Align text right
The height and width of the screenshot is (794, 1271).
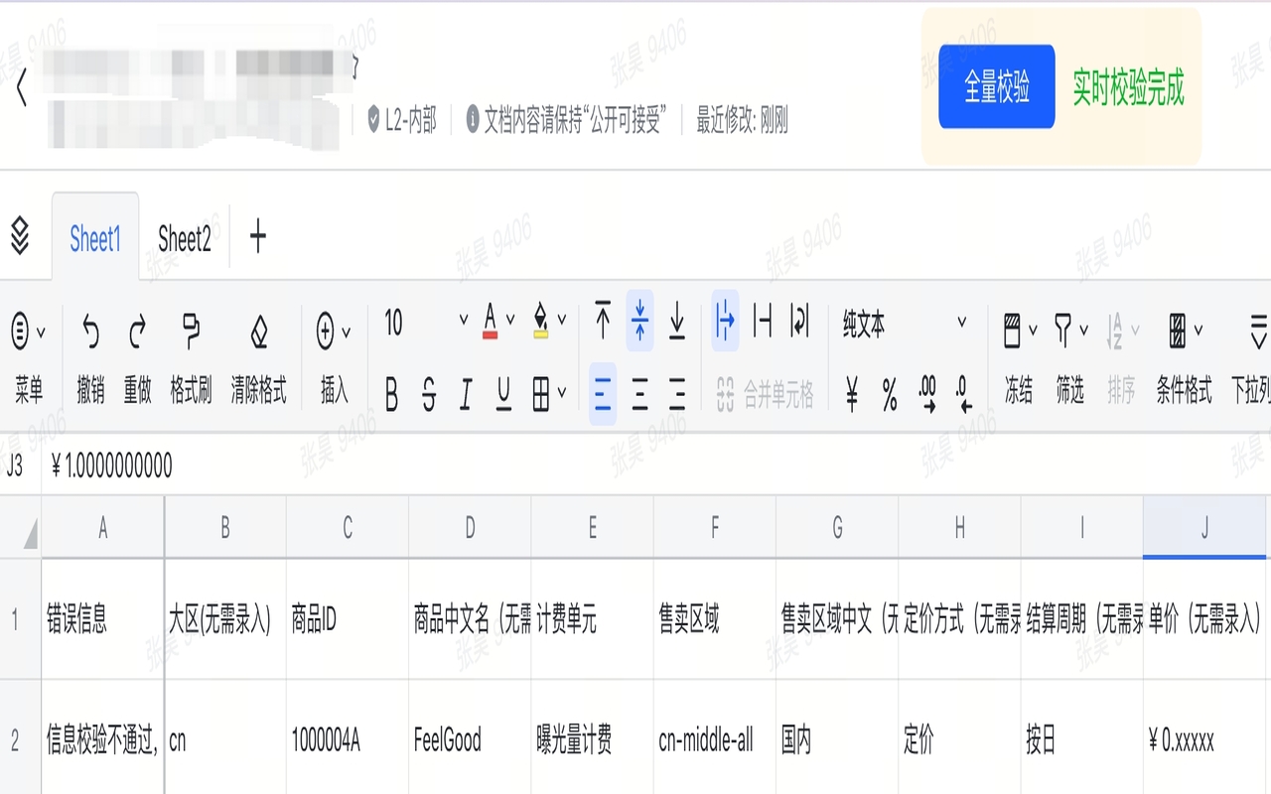pos(677,395)
